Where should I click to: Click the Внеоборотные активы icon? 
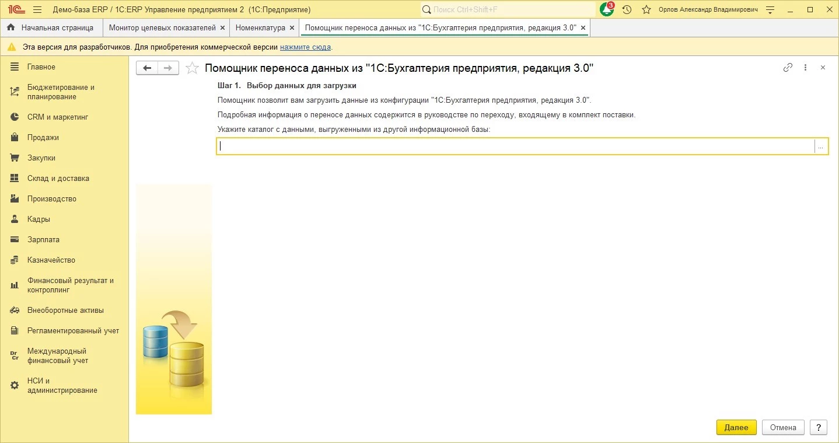tap(15, 310)
